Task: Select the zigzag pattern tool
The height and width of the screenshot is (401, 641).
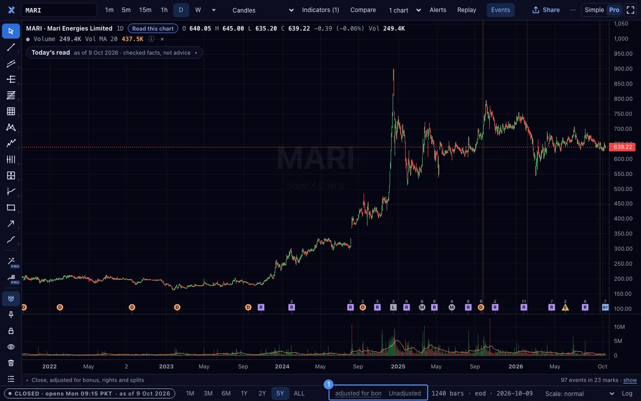Action: (11, 143)
